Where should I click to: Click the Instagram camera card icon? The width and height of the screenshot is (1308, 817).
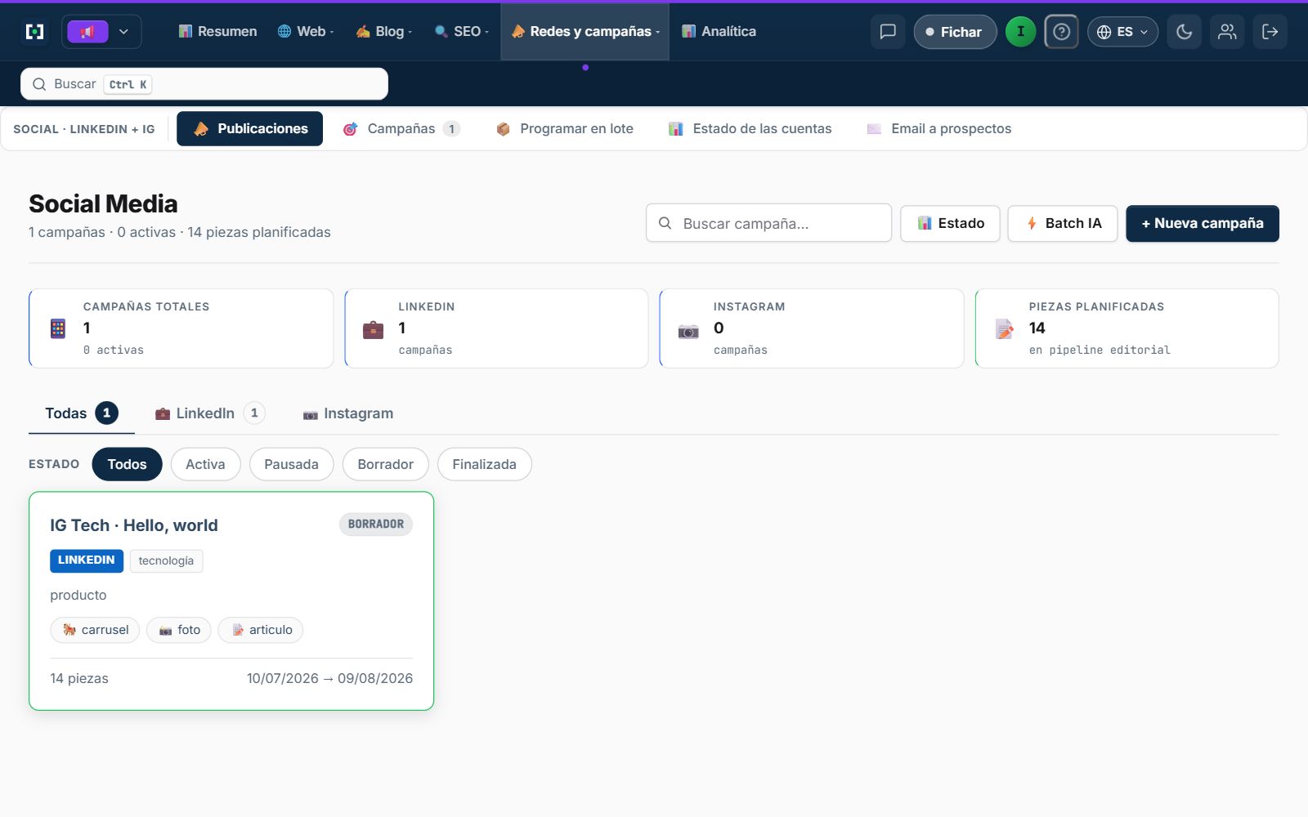point(688,331)
